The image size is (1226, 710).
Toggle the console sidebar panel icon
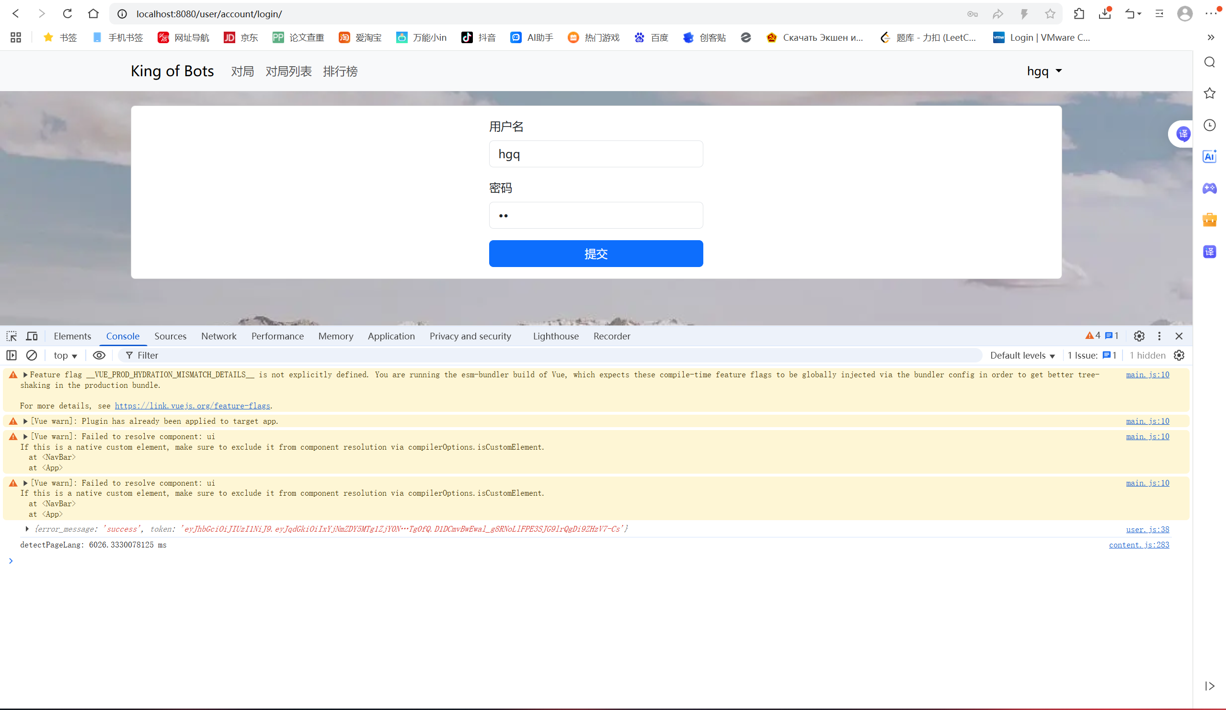coord(11,356)
